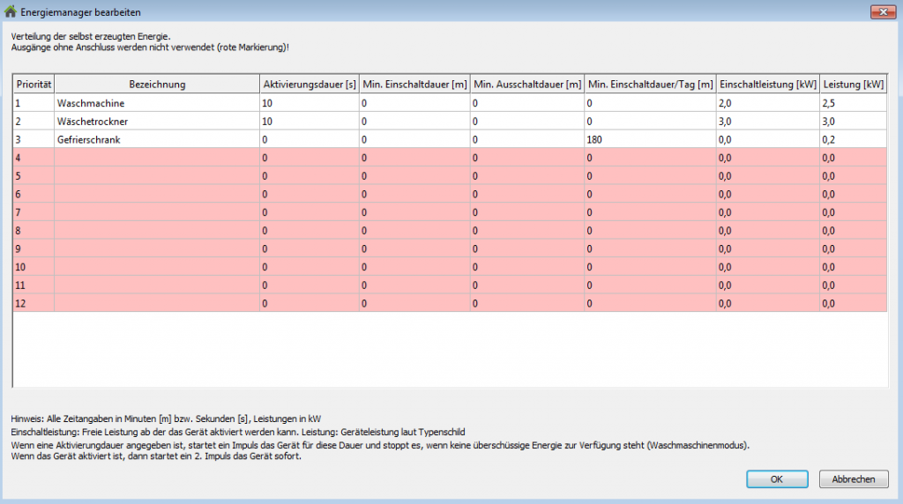903x504 pixels.
Task: Click the Einschaltleistung [kW] column header
Action: tap(767, 84)
